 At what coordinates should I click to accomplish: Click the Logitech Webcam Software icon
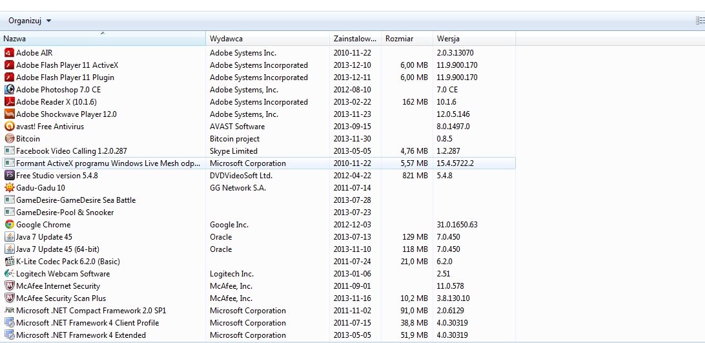pos(10,273)
